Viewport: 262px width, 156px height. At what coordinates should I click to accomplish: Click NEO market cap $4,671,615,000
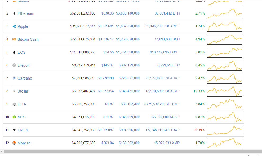point(83,117)
